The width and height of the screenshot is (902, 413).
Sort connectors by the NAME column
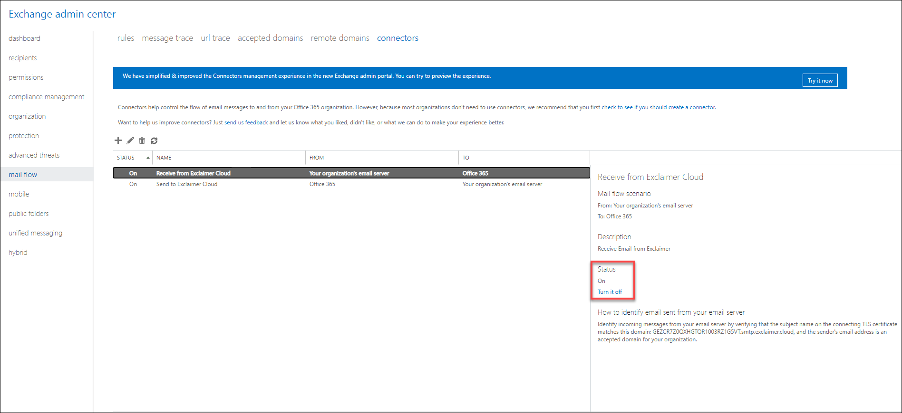[x=164, y=158]
